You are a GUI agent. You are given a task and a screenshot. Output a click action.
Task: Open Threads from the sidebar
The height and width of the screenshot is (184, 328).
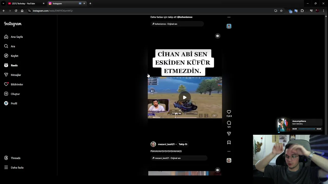[12, 158]
